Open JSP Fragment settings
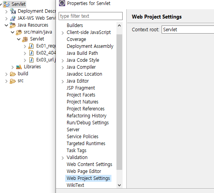The image size is (214, 193). [81, 88]
